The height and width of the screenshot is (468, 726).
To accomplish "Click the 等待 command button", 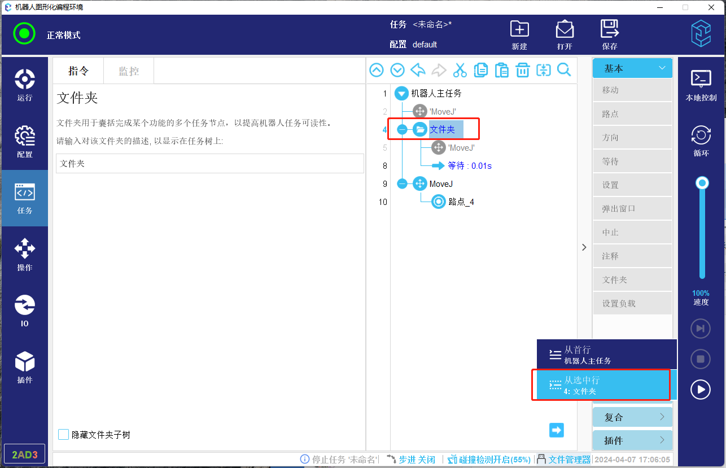I will [x=632, y=161].
